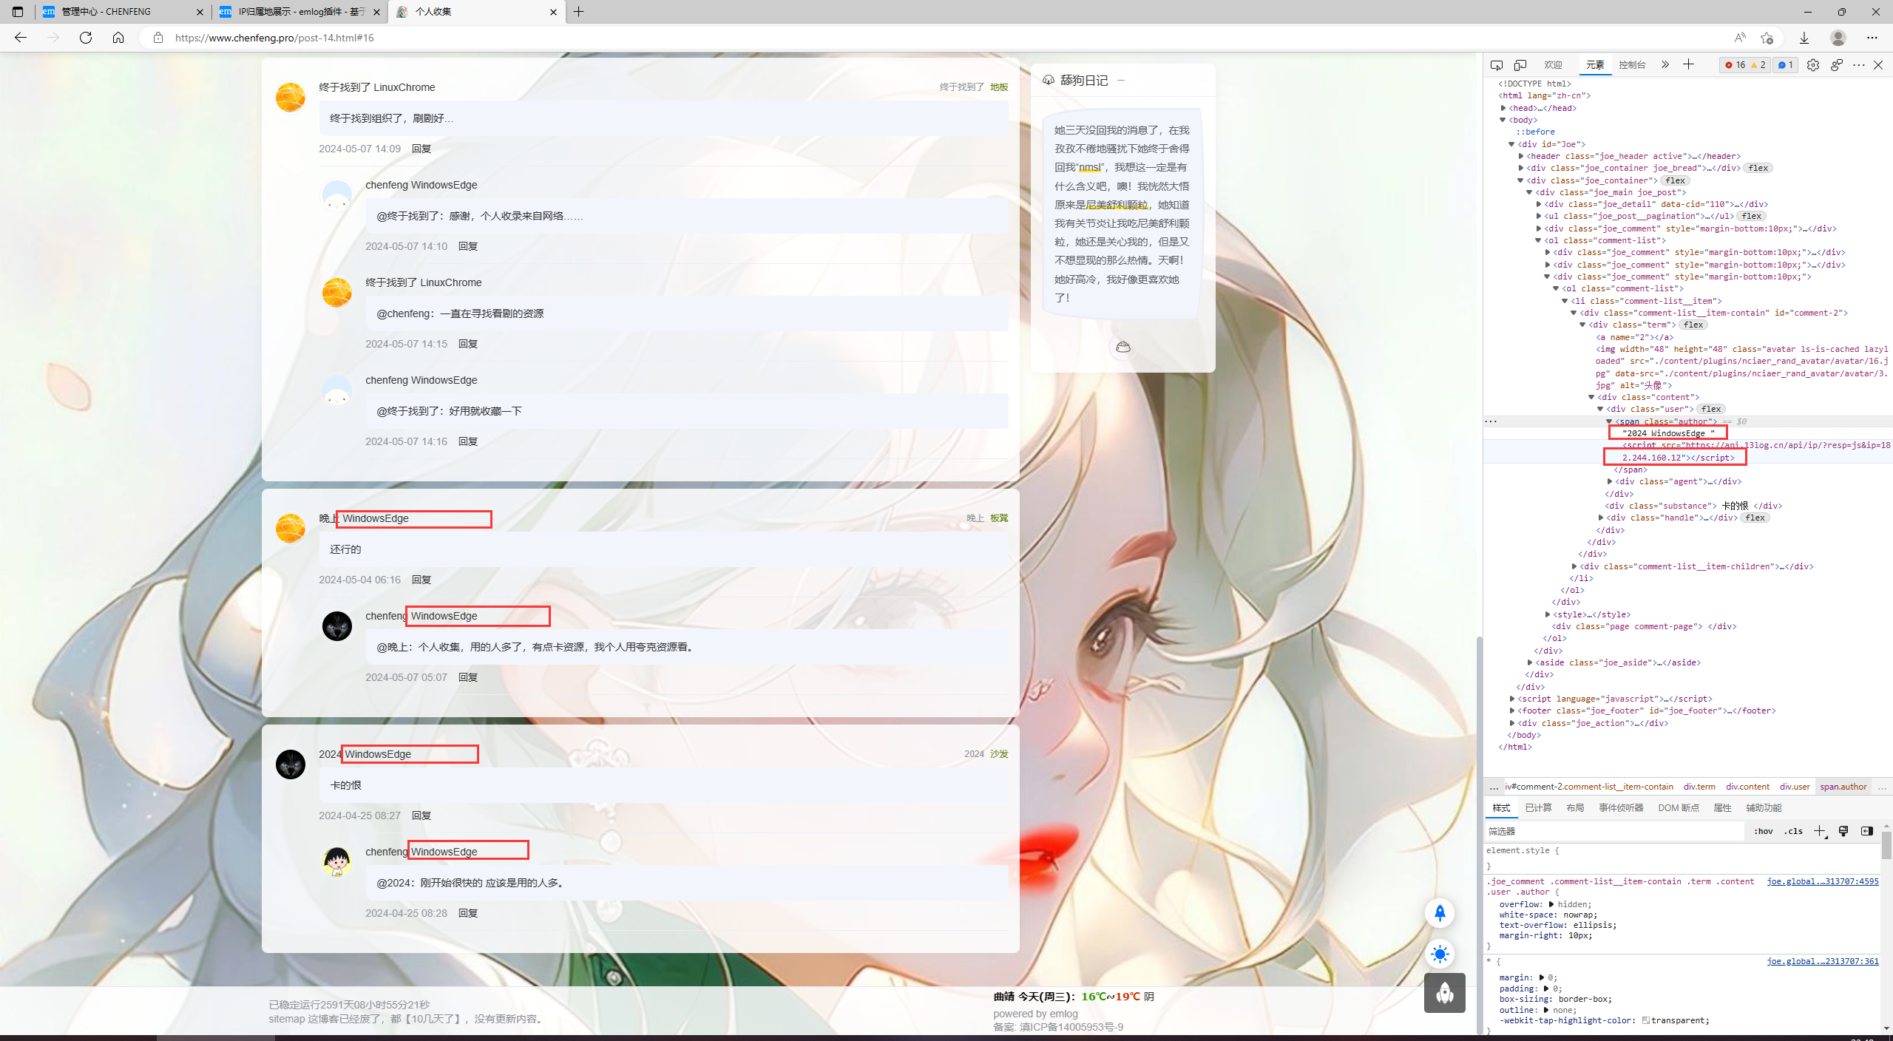Activate the inspect element picker in DevTools
This screenshot has height=1041, width=1893.
click(1497, 65)
